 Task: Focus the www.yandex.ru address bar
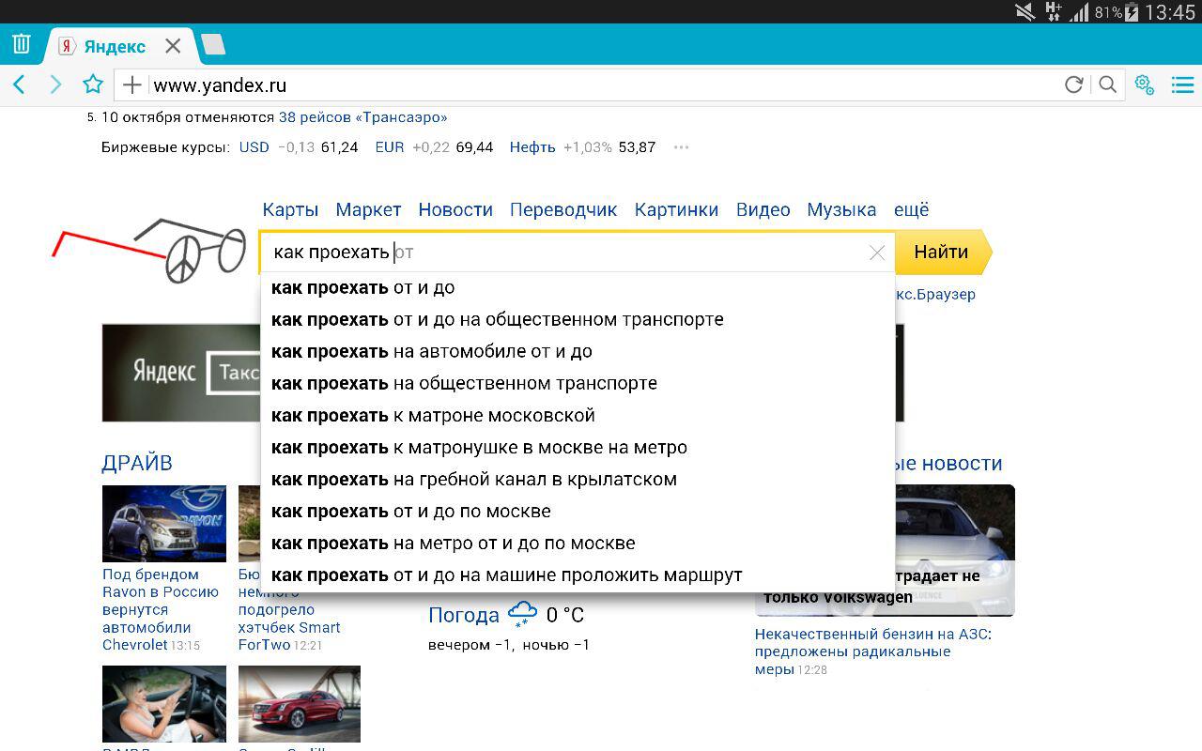tap(601, 85)
